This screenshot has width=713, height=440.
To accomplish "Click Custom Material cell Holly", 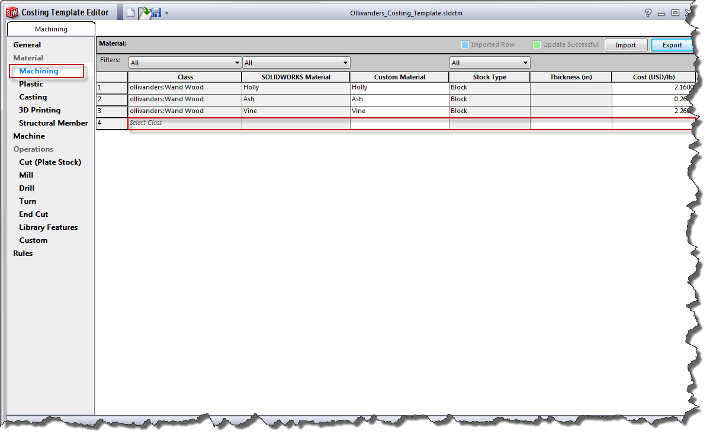I will pyautogui.click(x=400, y=88).
